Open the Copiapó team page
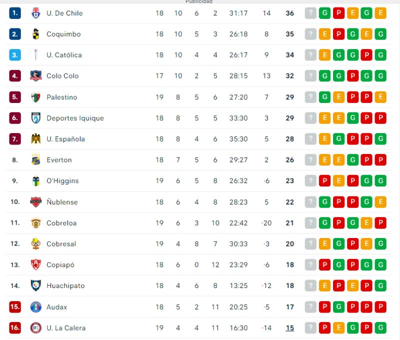The width and height of the screenshot is (400, 340). 60,265
